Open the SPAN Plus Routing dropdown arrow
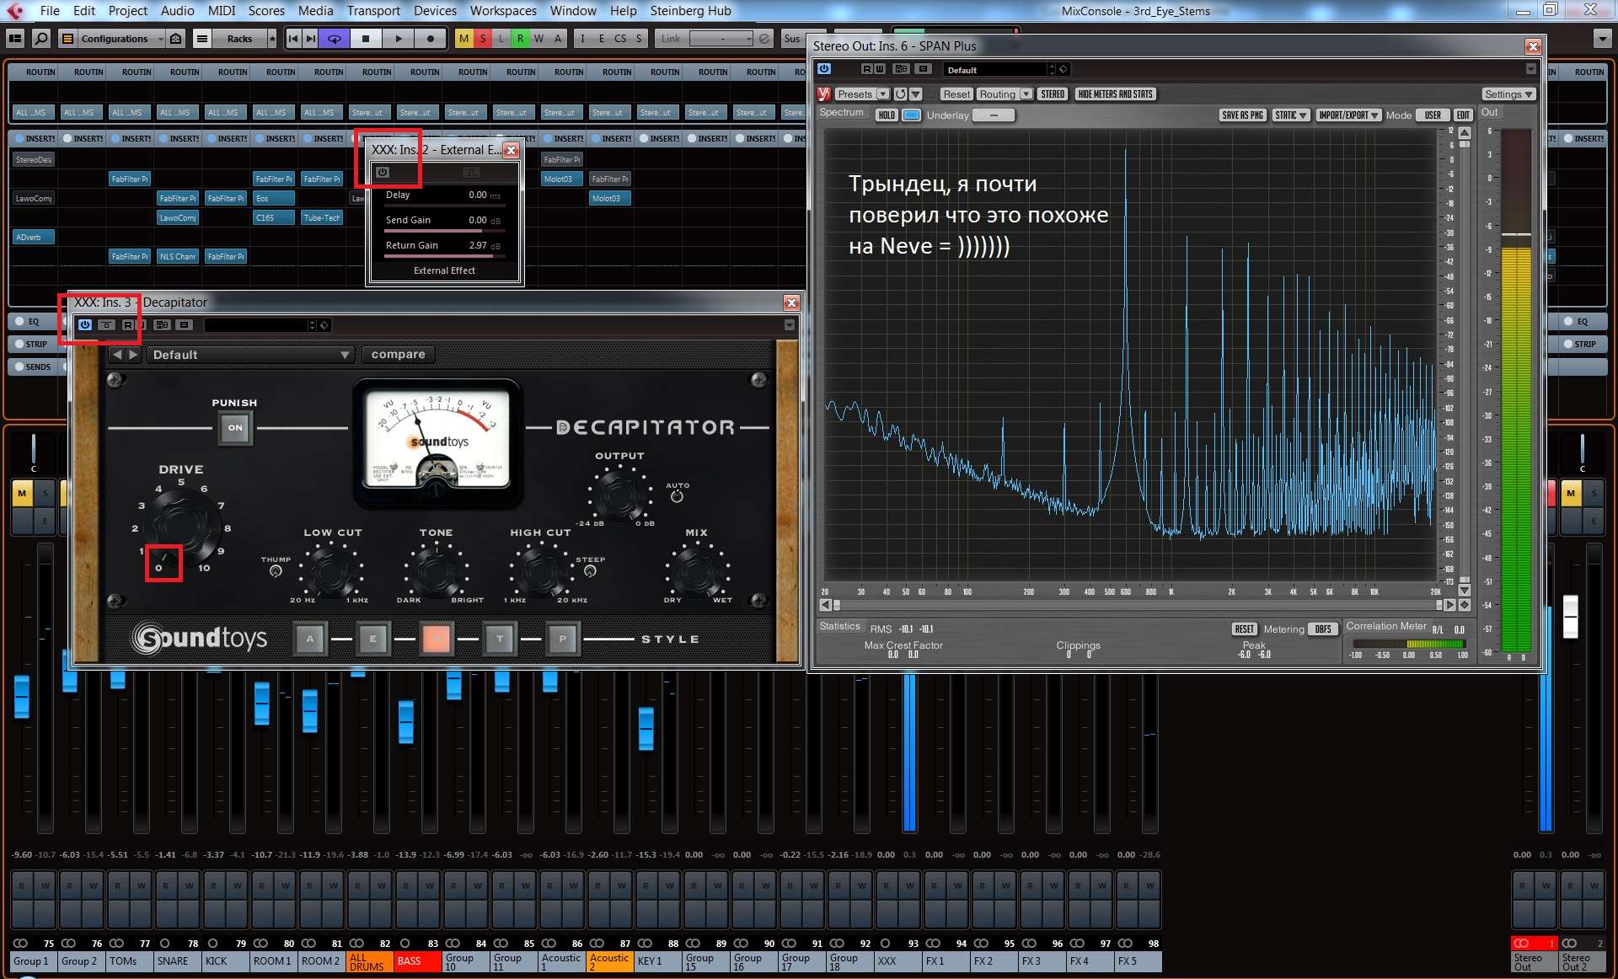The image size is (1618, 979). (x=1026, y=94)
